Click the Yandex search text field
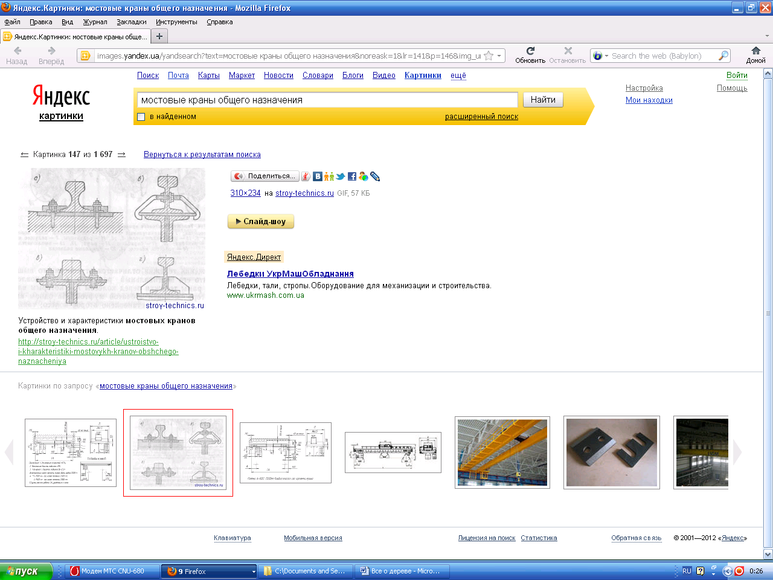 [x=327, y=100]
